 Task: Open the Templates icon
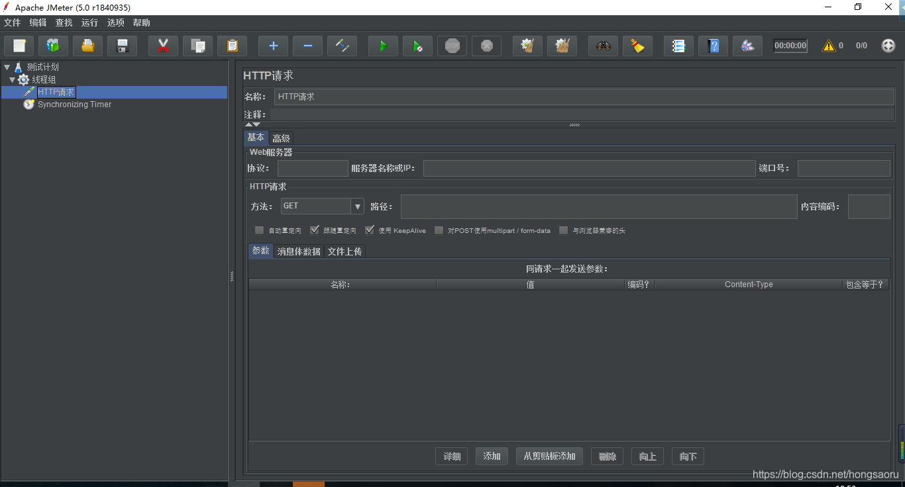[54, 46]
